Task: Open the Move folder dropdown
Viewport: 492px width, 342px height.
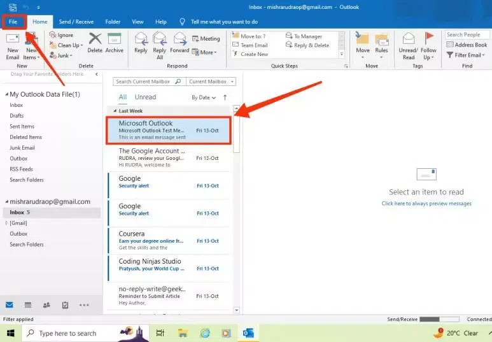Action: click(x=363, y=46)
